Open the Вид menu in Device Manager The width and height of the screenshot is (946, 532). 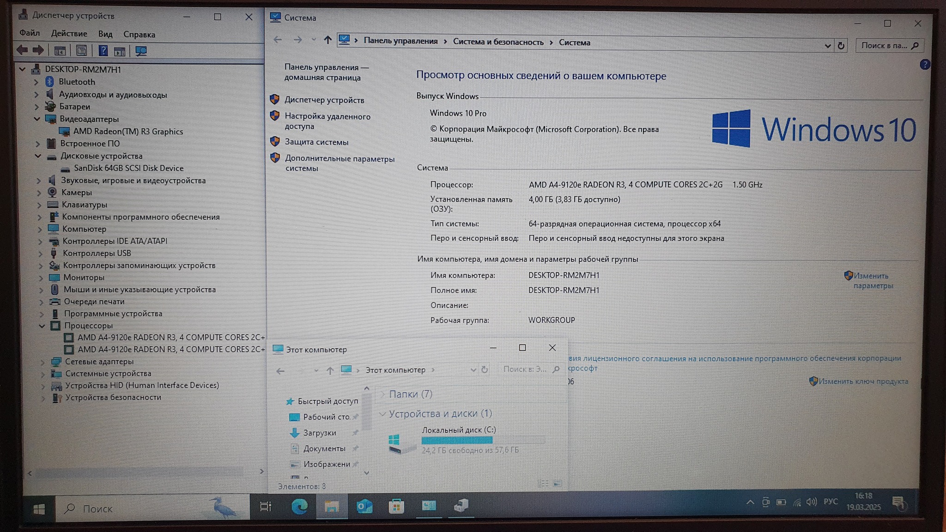point(105,34)
